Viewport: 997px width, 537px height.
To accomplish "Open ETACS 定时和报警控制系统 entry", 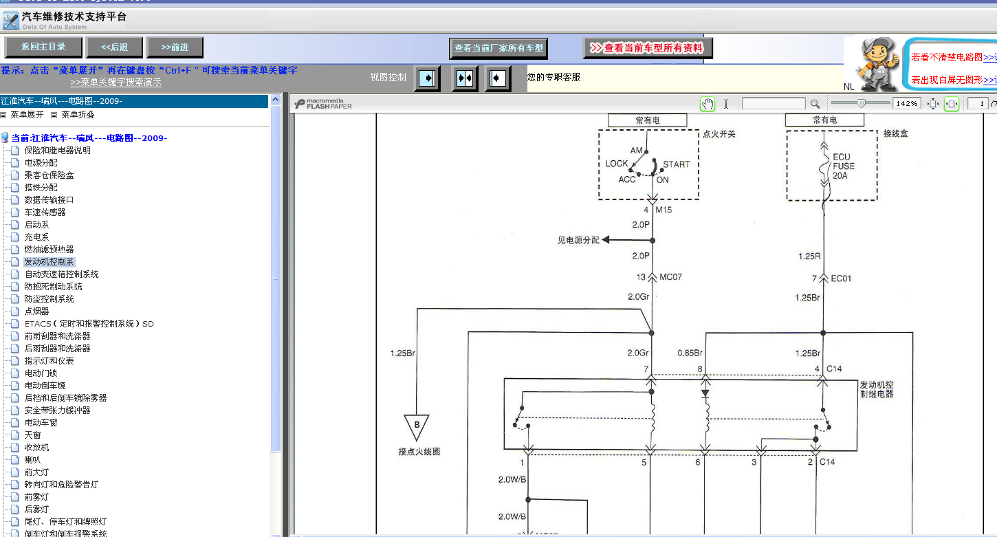I will click(x=89, y=324).
